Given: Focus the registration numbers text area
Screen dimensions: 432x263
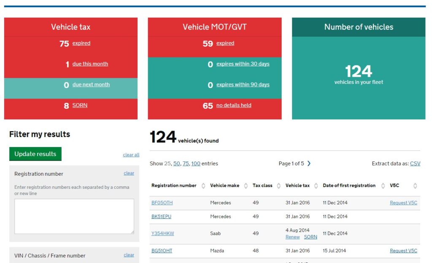Looking at the screenshot, I should click(x=74, y=217).
